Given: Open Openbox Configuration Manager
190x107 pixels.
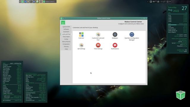Looking at the screenshot, I should 132,34.
